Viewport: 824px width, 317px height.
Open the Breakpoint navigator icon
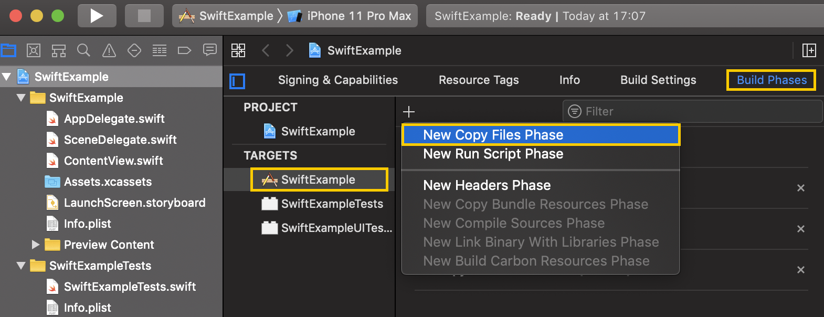click(x=185, y=50)
